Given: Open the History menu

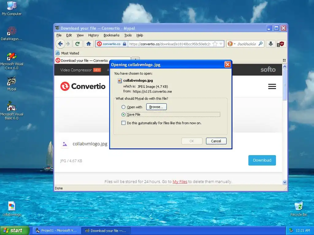Looking at the screenshot, I should click(x=94, y=35).
